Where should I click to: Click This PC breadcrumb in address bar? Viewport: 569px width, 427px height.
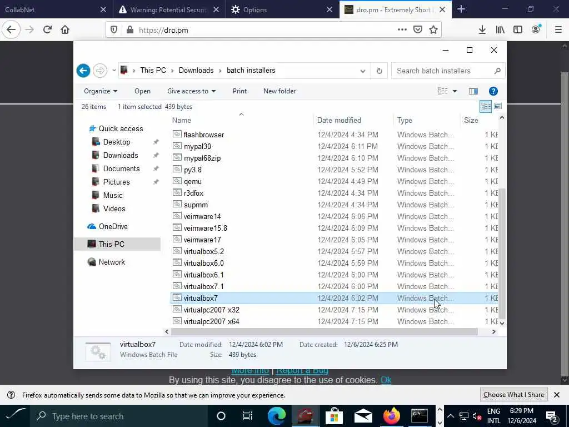point(153,71)
